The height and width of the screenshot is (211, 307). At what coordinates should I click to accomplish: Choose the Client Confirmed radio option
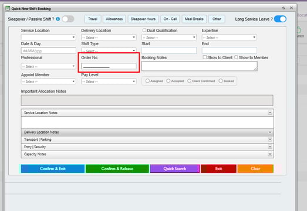tap(189, 81)
